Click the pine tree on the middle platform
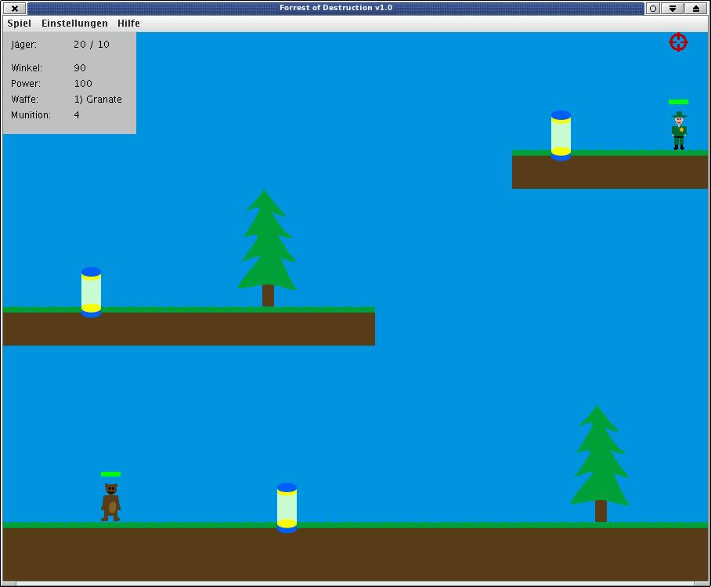 pos(266,248)
